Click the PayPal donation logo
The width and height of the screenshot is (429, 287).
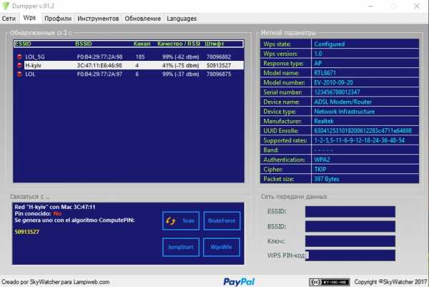click(239, 281)
